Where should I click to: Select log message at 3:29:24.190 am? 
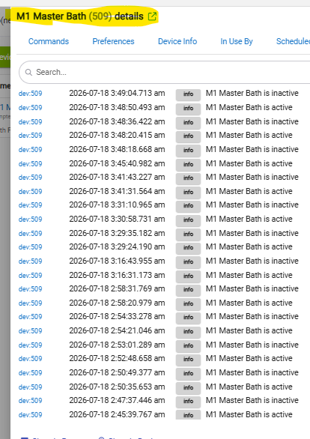(x=249, y=246)
